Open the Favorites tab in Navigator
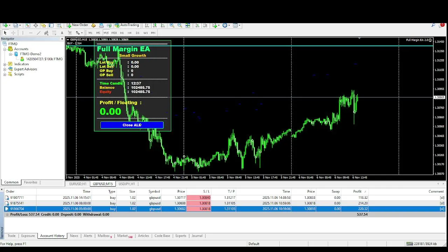Screen dimensions: 448x252 30,182
